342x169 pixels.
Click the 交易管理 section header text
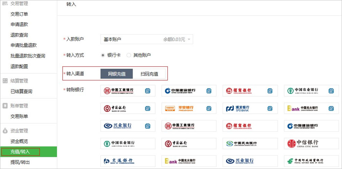pyautogui.click(x=19, y=3)
